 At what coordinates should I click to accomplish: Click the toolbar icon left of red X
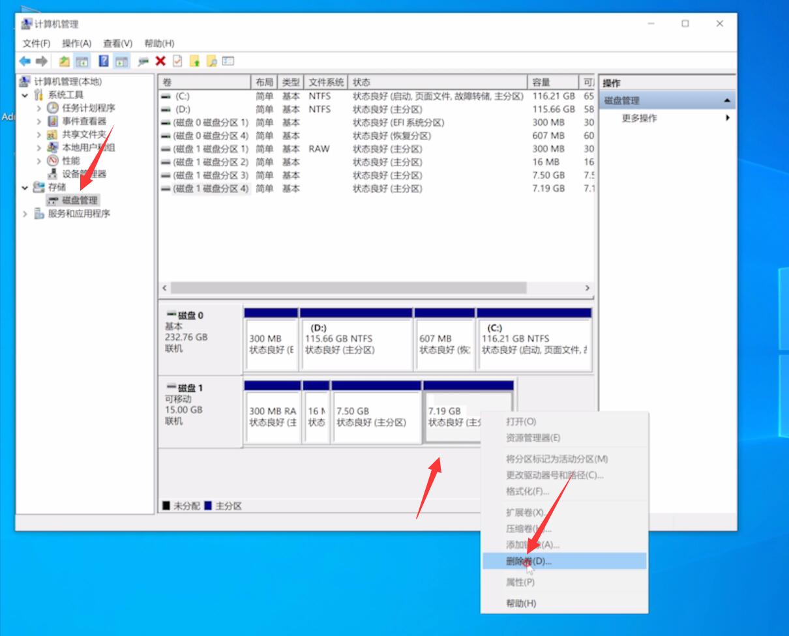pyautogui.click(x=143, y=61)
